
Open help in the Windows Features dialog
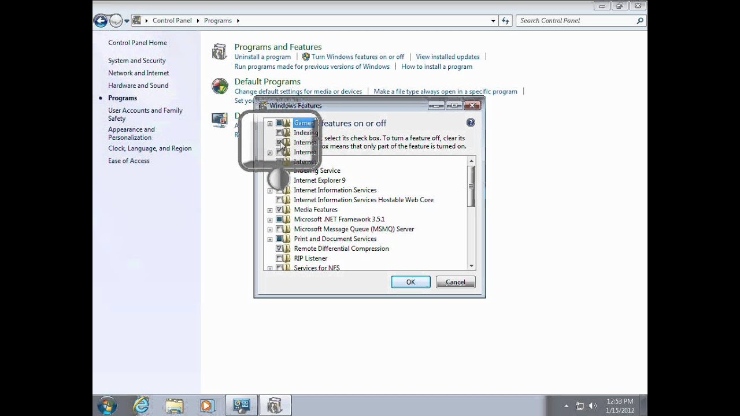(471, 122)
